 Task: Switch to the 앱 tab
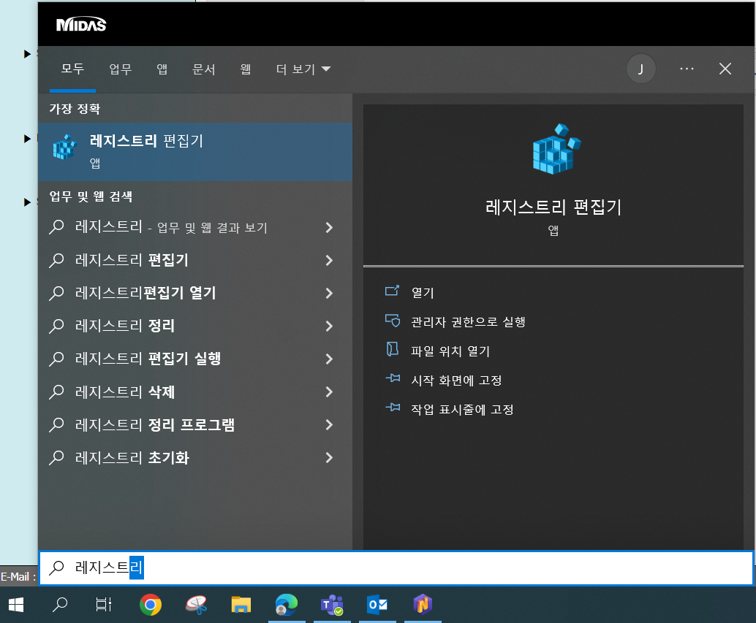[x=162, y=69]
